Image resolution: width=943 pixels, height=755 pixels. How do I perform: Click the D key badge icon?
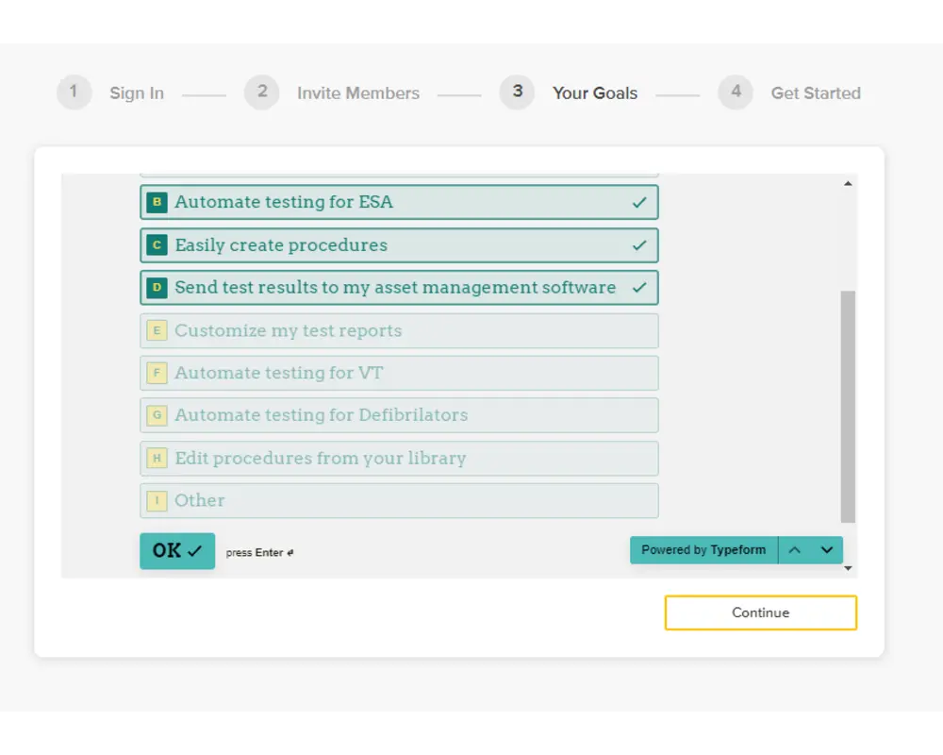(x=157, y=288)
